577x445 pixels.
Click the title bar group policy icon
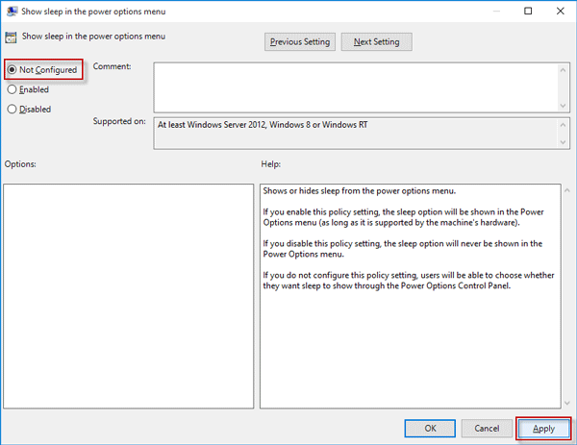(x=12, y=11)
